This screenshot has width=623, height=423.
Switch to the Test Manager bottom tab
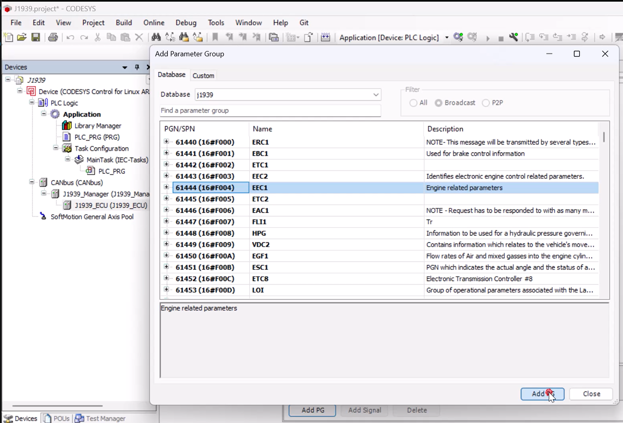[x=101, y=418]
